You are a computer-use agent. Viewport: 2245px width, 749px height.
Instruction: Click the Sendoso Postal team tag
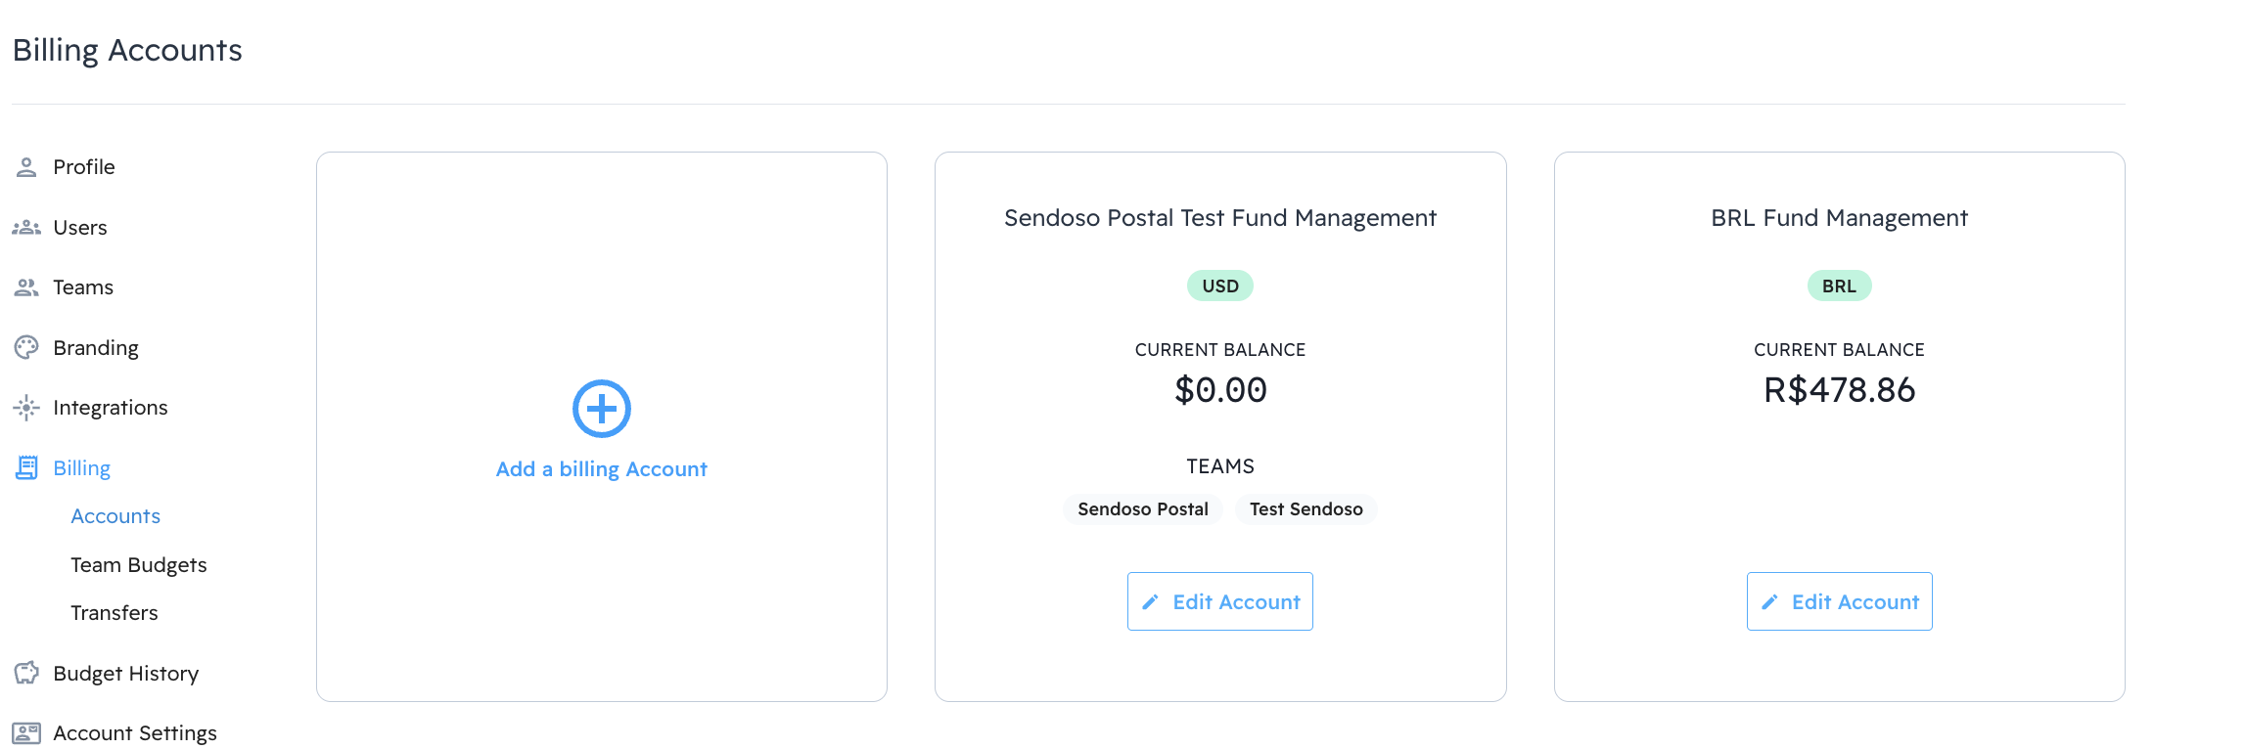(x=1142, y=509)
